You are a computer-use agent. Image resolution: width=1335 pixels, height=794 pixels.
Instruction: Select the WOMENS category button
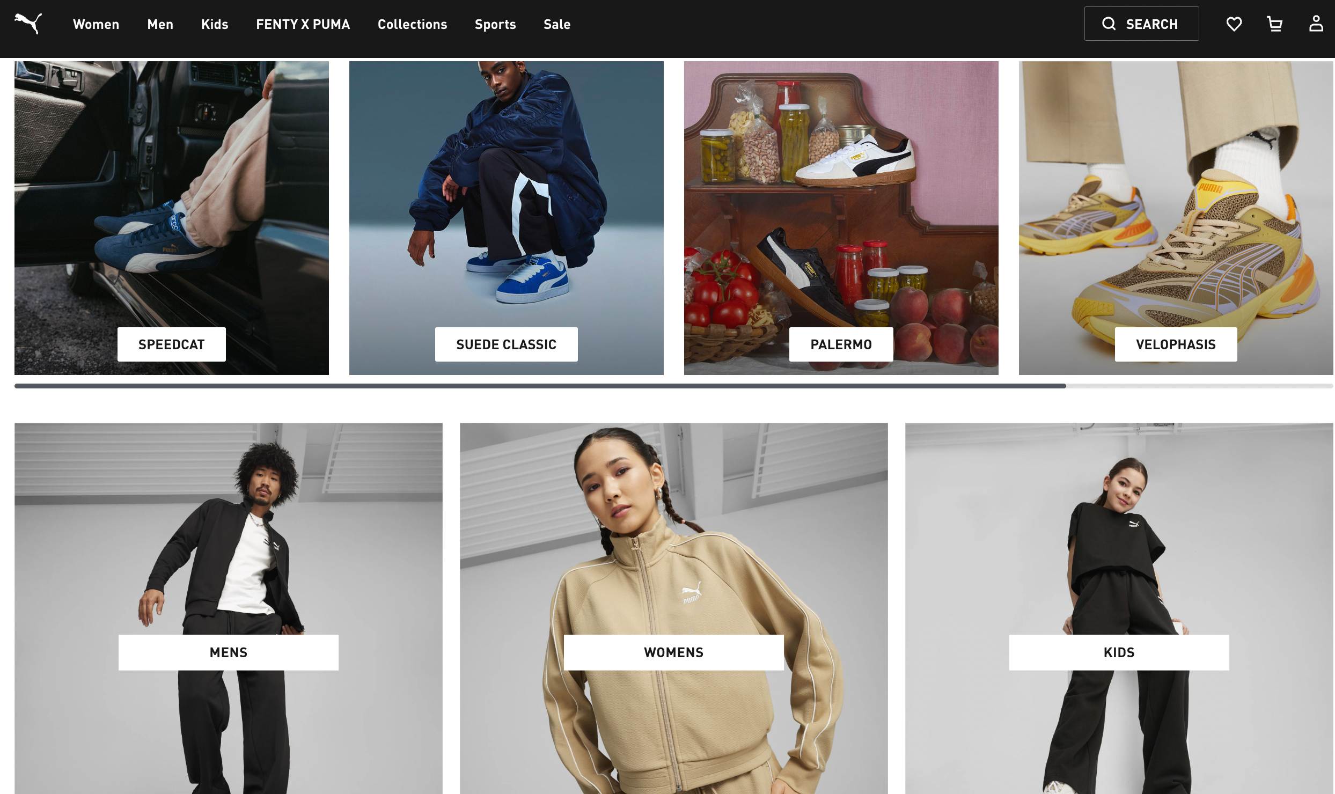674,652
